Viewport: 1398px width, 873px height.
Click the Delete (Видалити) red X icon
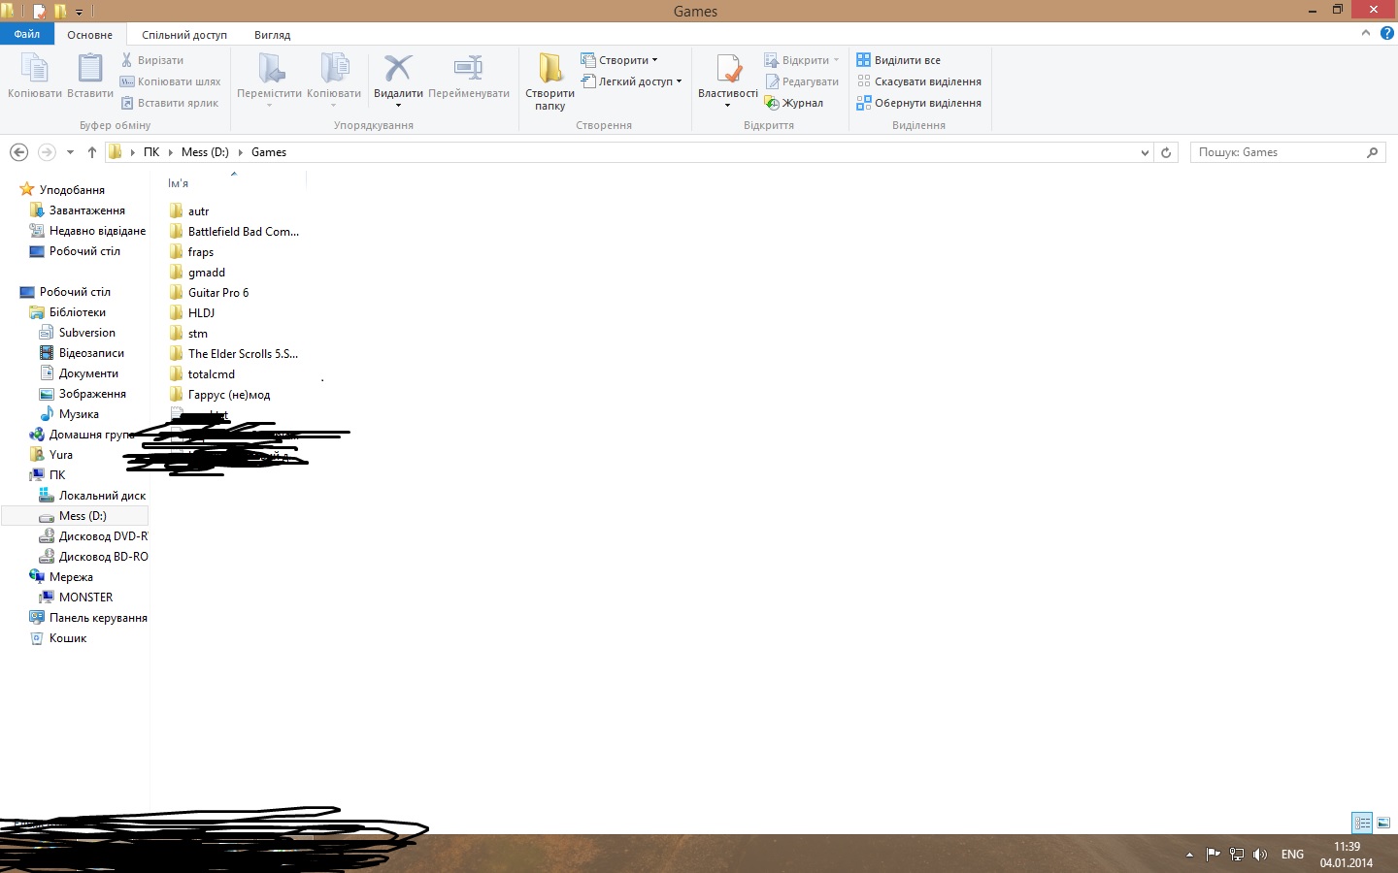click(398, 68)
